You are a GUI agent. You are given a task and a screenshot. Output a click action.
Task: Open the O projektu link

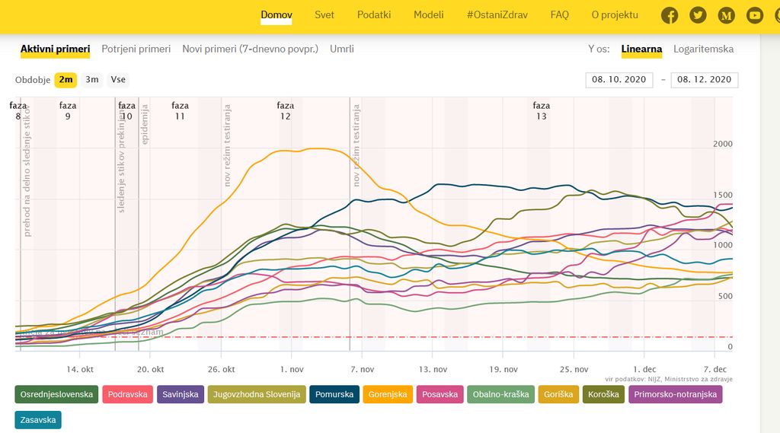coord(615,15)
